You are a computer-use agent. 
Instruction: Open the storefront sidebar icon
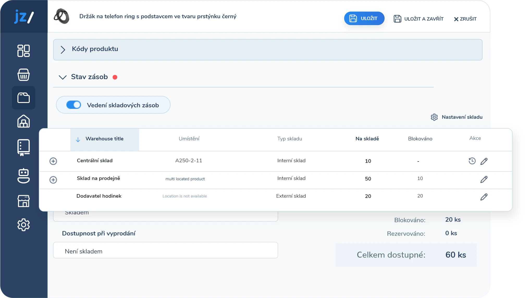point(23,201)
